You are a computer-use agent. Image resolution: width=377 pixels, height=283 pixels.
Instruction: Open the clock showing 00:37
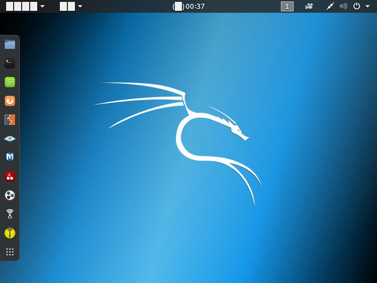[x=188, y=7]
